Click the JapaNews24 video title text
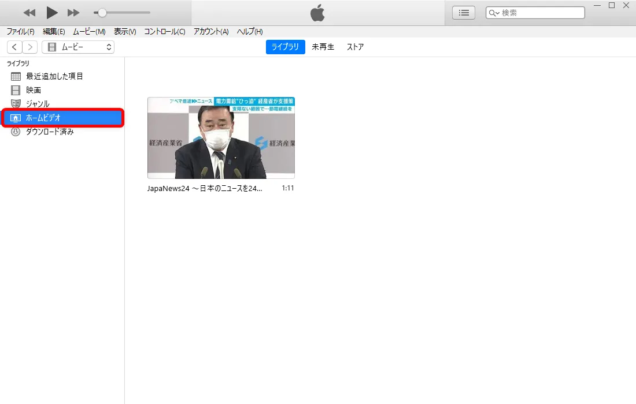The width and height of the screenshot is (636, 404). [x=205, y=188]
